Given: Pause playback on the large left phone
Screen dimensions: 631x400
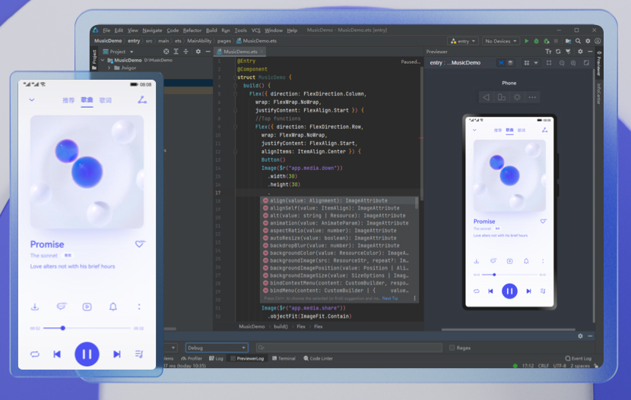Looking at the screenshot, I should (x=87, y=354).
